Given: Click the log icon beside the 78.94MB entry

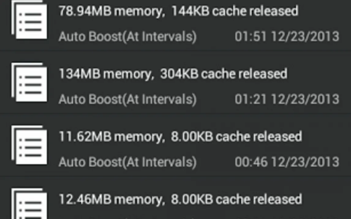Looking at the screenshot, I should [29, 20].
